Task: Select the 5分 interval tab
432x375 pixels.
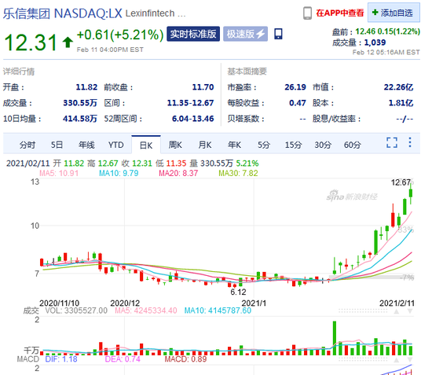Action: point(264,145)
